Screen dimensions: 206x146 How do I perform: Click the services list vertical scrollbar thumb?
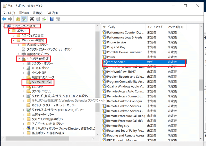[201, 85]
